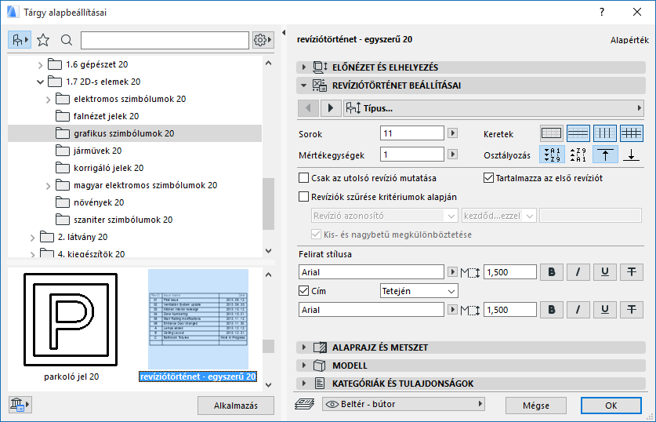Image resolution: width=656 pixels, height=422 pixels.
Task: Toggle underline for title font
Action: pyautogui.click(x=605, y=310)
